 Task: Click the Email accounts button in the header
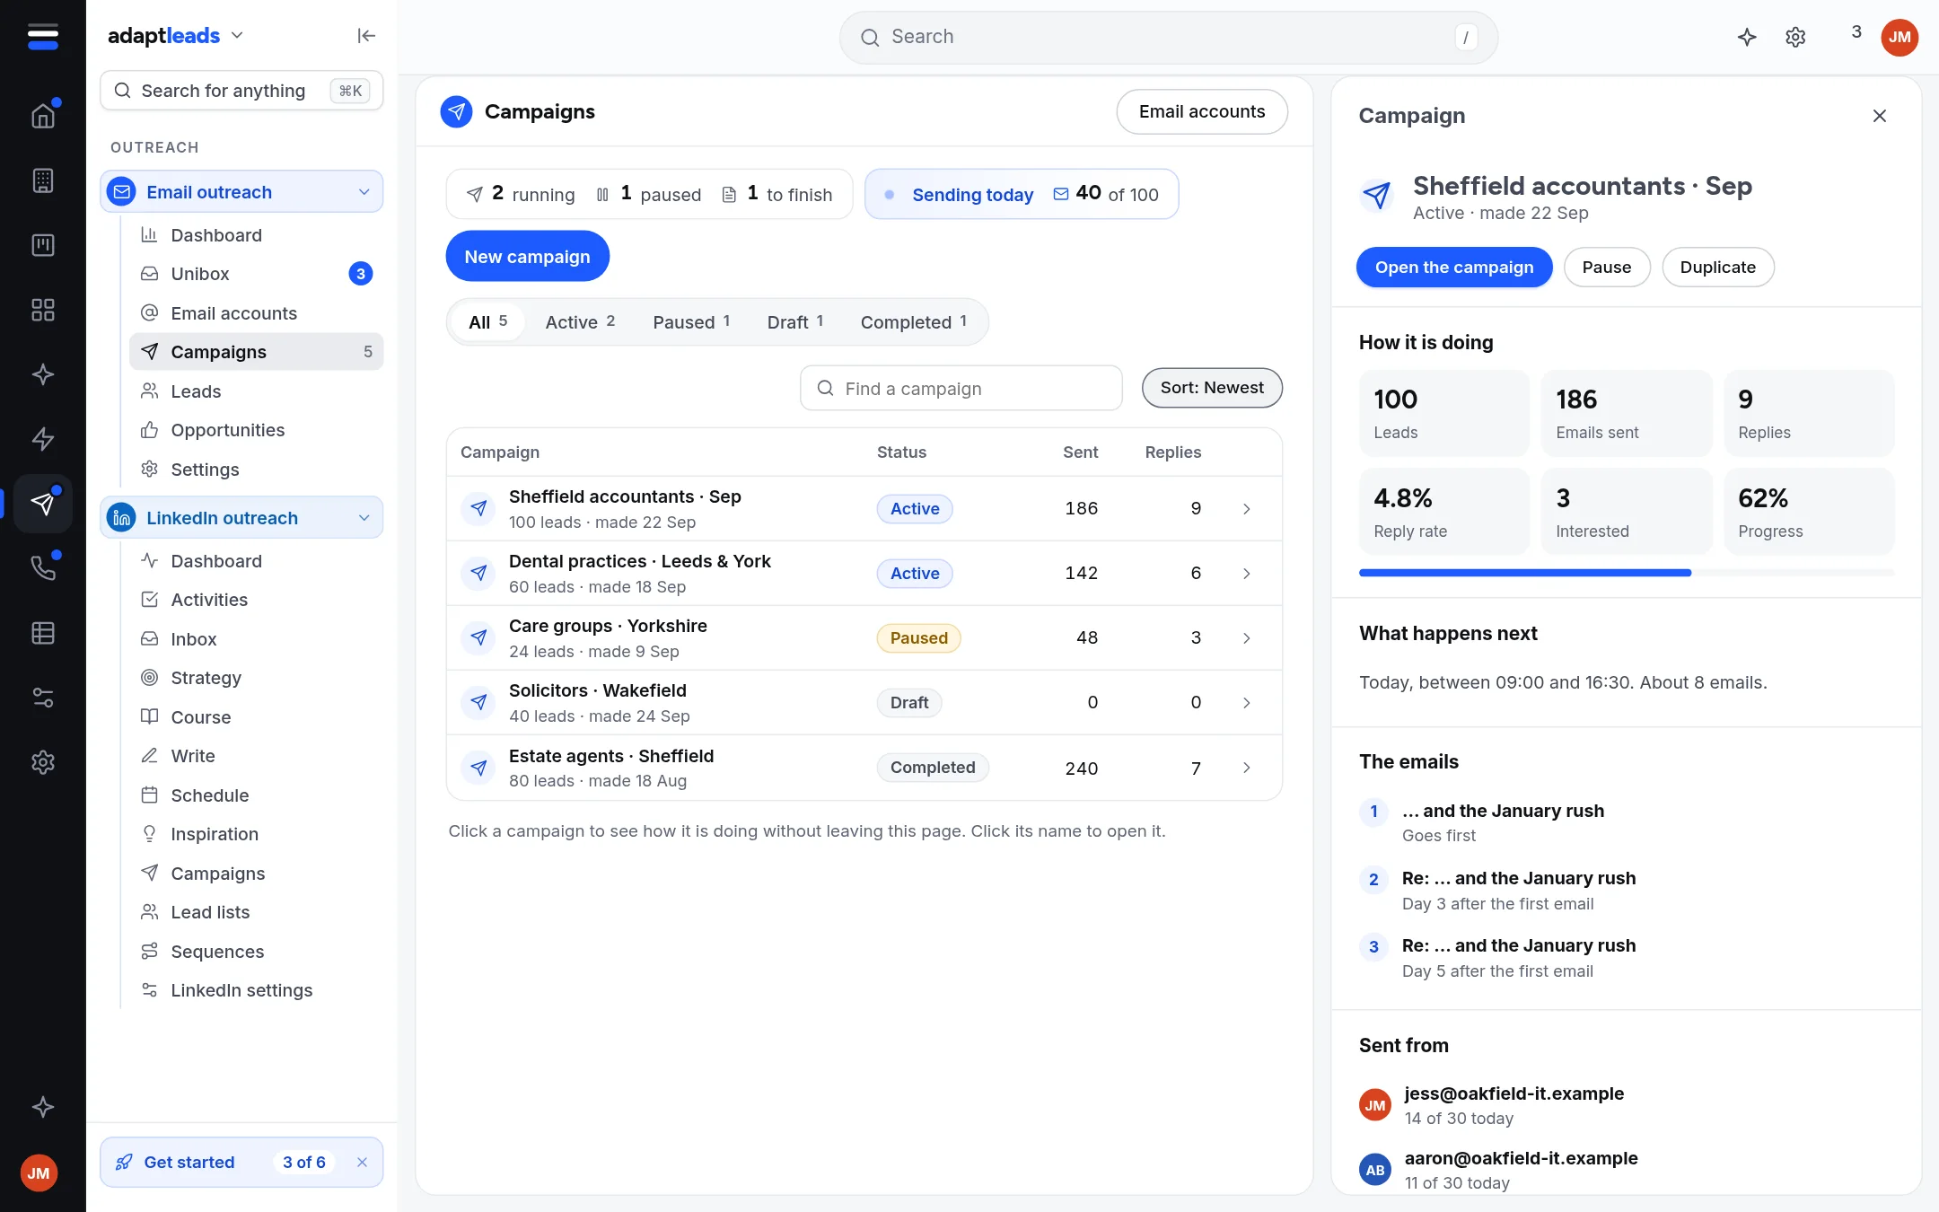[1202, 111]
